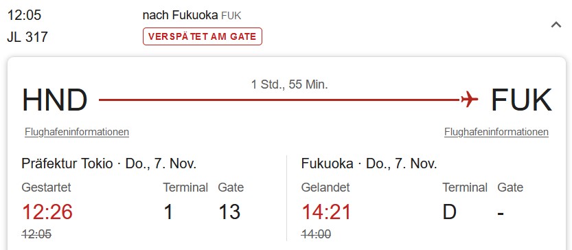Click the actual arrival time 14:21
The width and height of the screenshot is (572, 250).
(326, 212)
